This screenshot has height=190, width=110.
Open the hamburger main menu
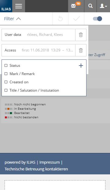pyautogui.click(x=19, y=6)
